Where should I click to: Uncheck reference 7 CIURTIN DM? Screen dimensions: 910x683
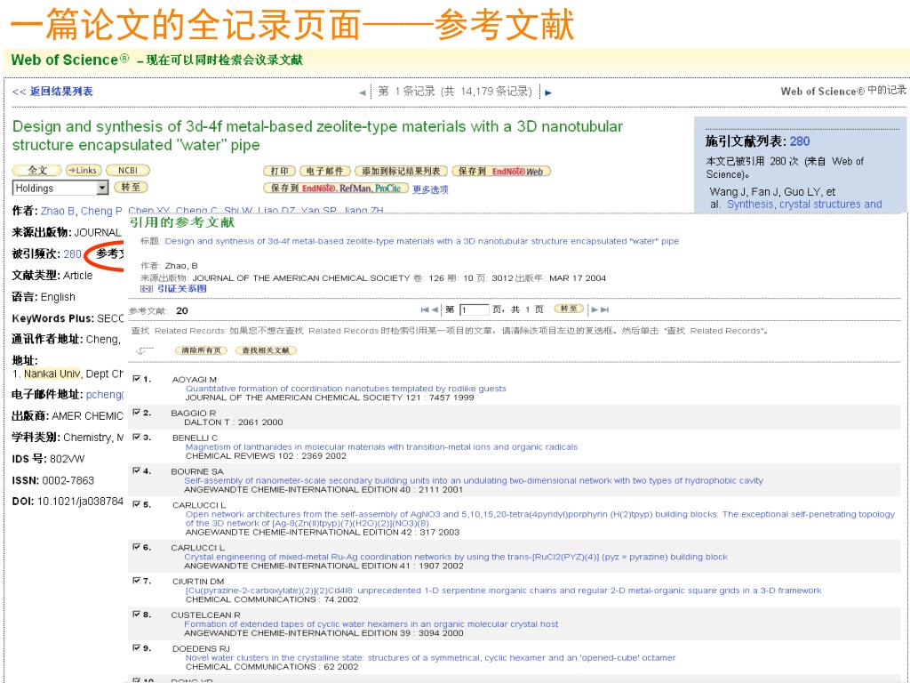(x=136, y=580)
